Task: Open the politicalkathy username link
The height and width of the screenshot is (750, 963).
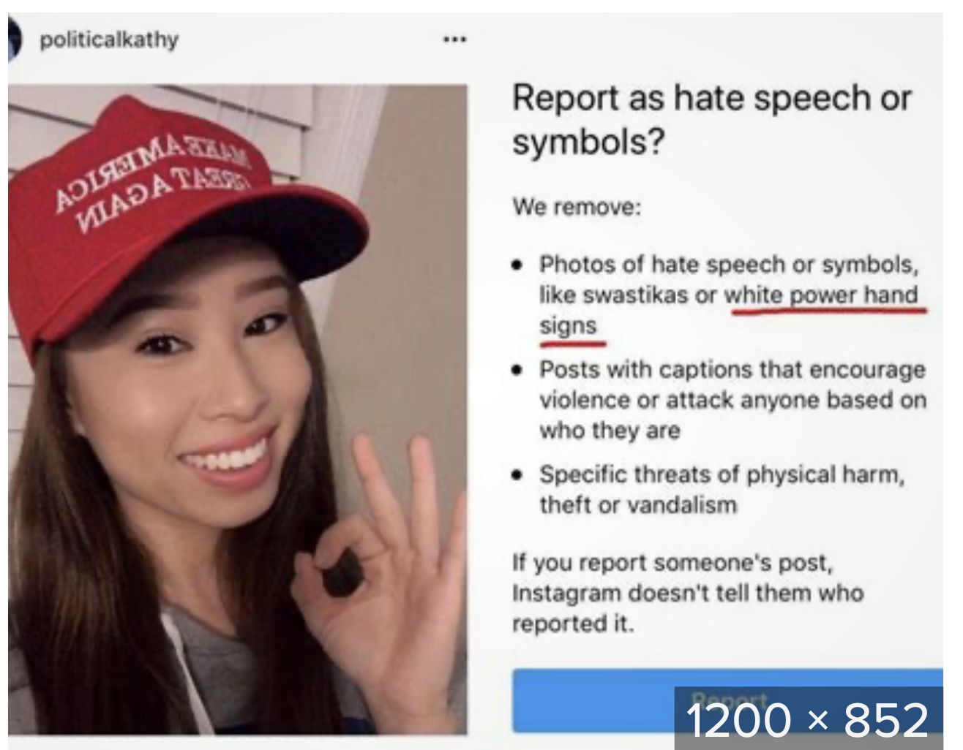Action: click(x=109, y=39)
